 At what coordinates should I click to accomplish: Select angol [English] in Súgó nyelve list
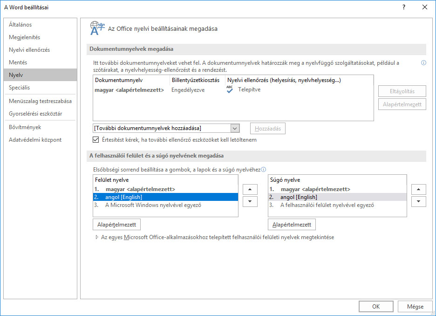click(337, 197)
